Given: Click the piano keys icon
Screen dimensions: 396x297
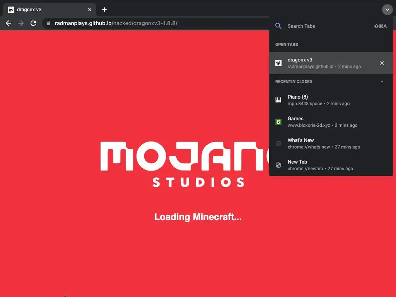Looking at the screenshot, I should point(278,100).
